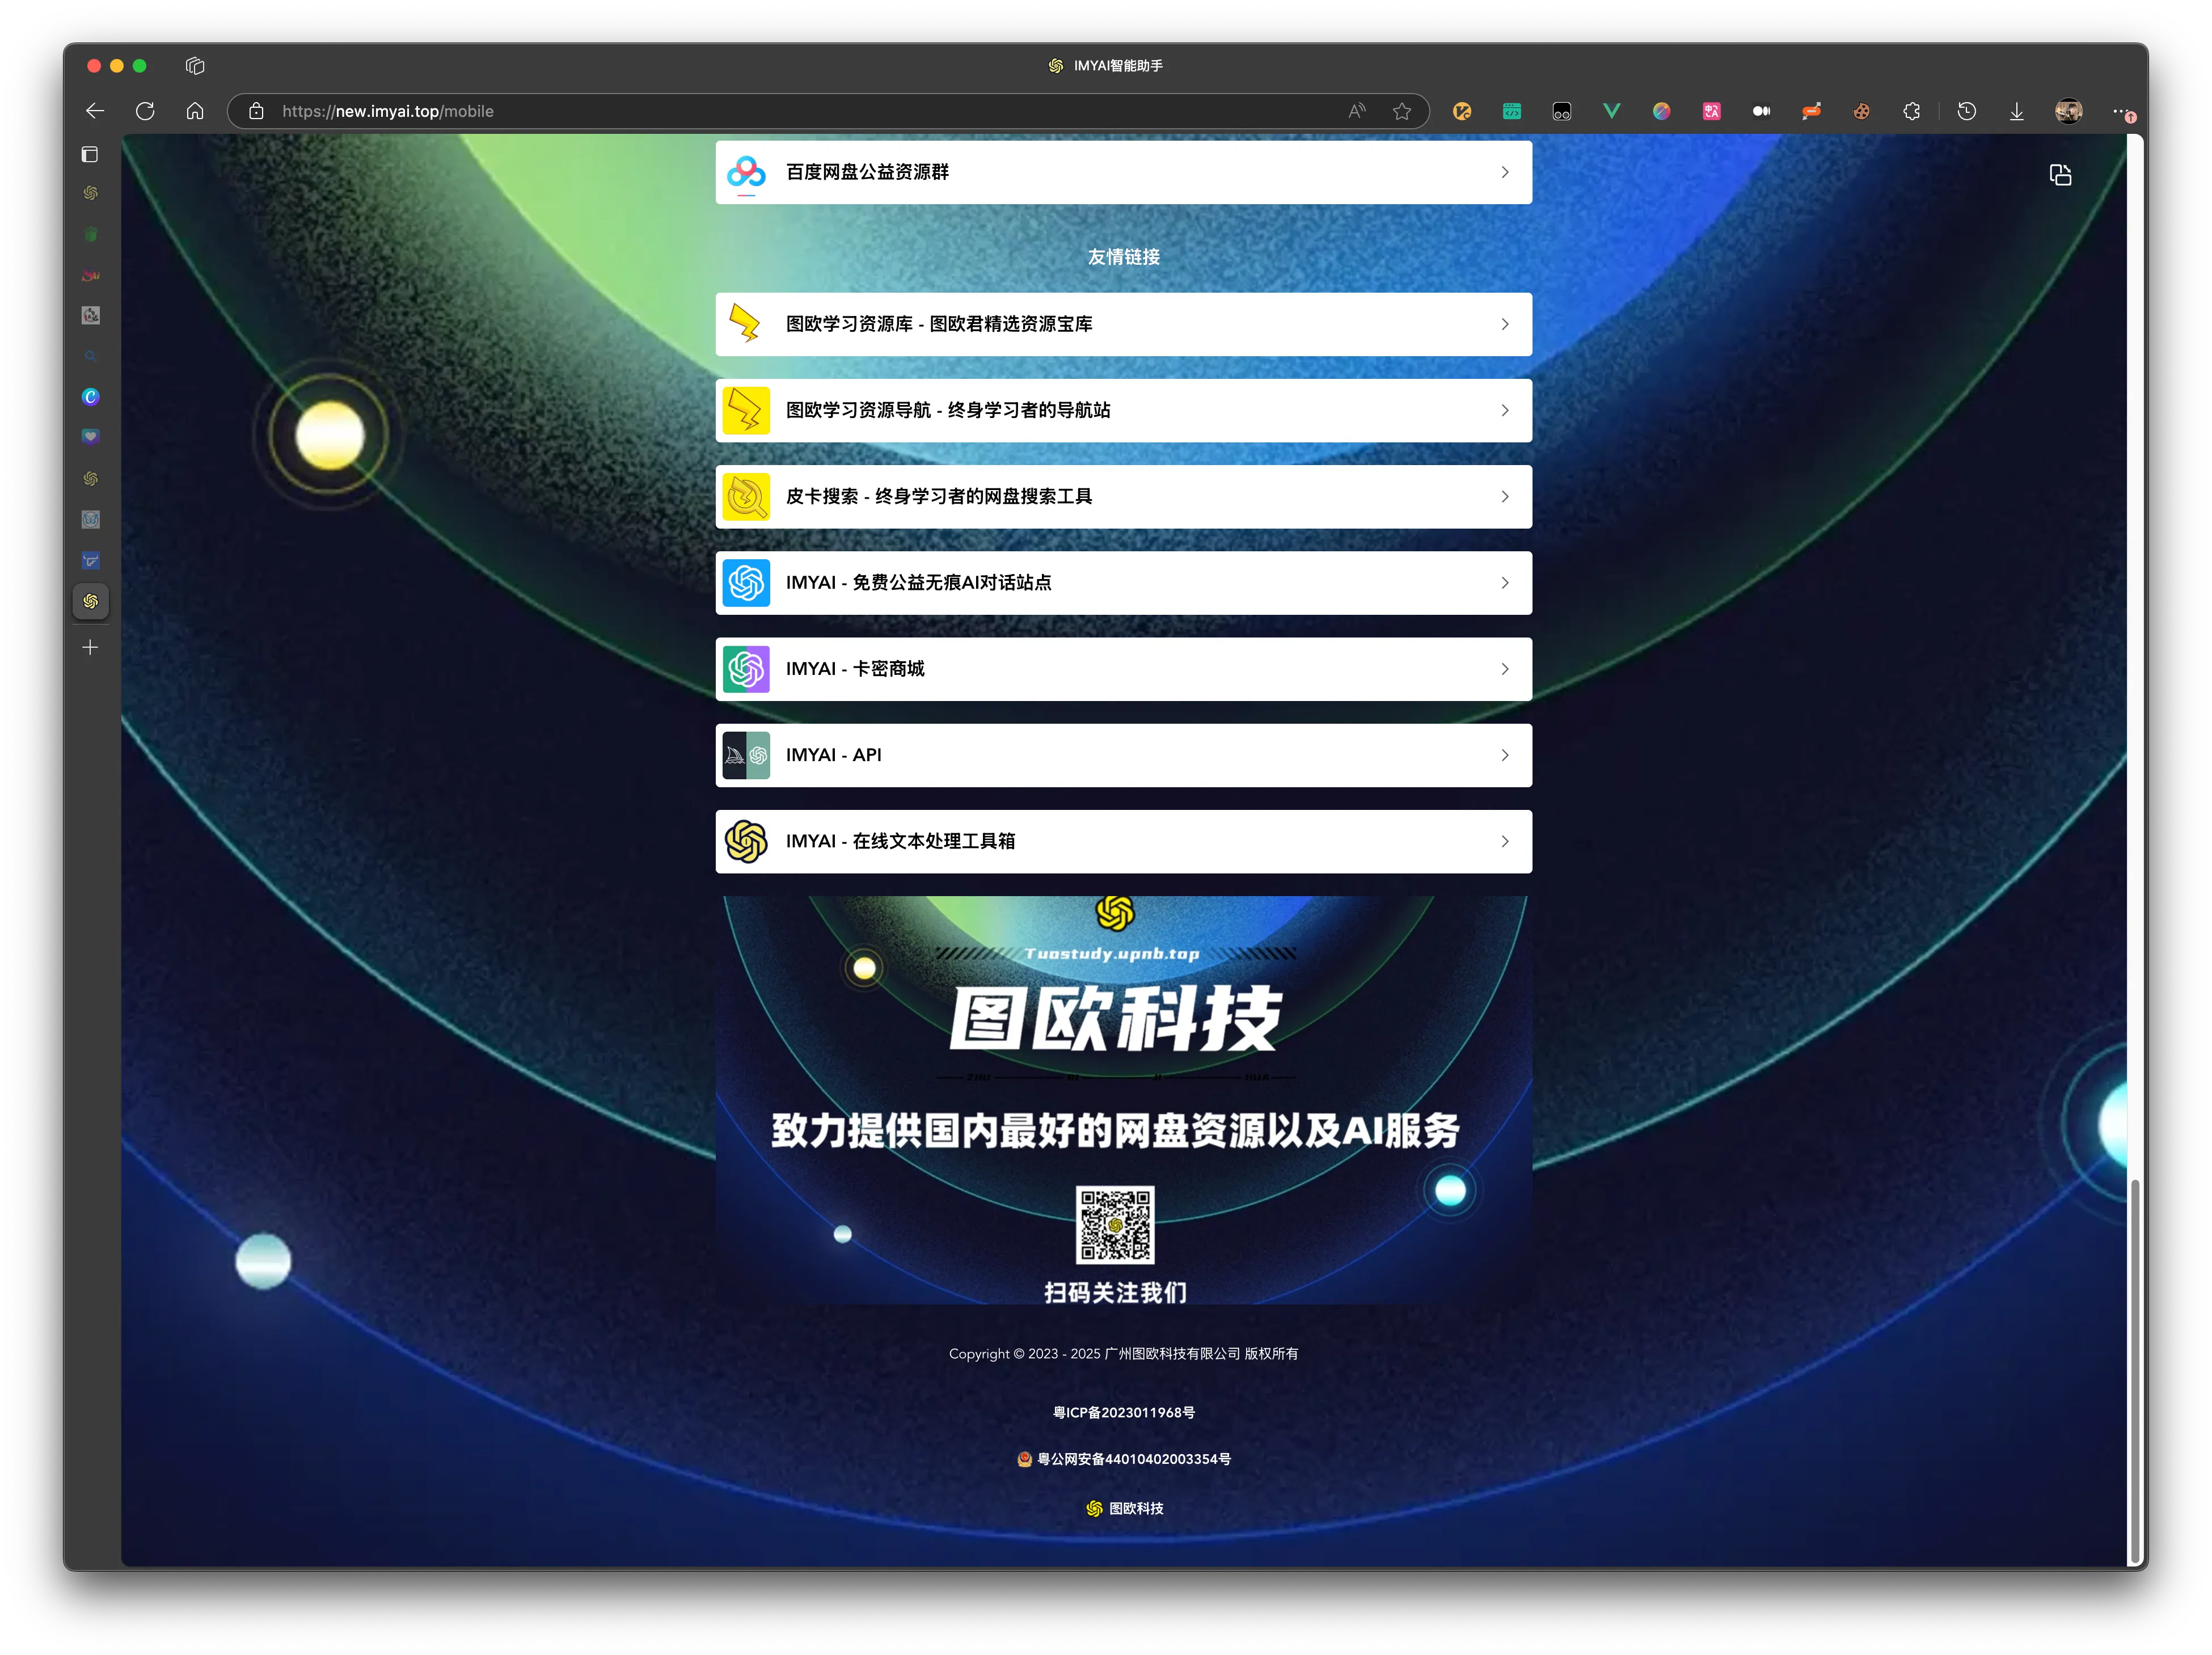Open 图欧学习资源导航 link
Viewport: 2212px width, 1655px height.
point(1123,410)
